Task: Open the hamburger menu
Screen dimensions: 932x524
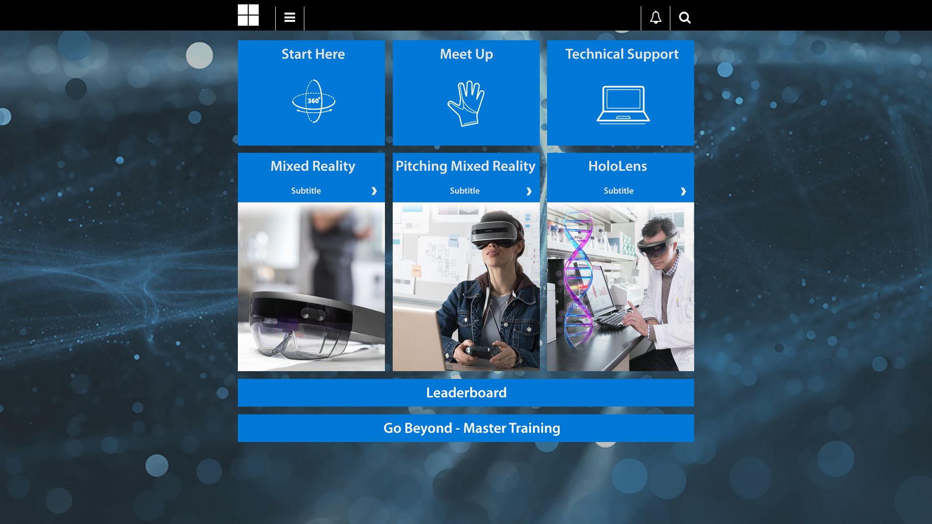Action: pos(290,18)
